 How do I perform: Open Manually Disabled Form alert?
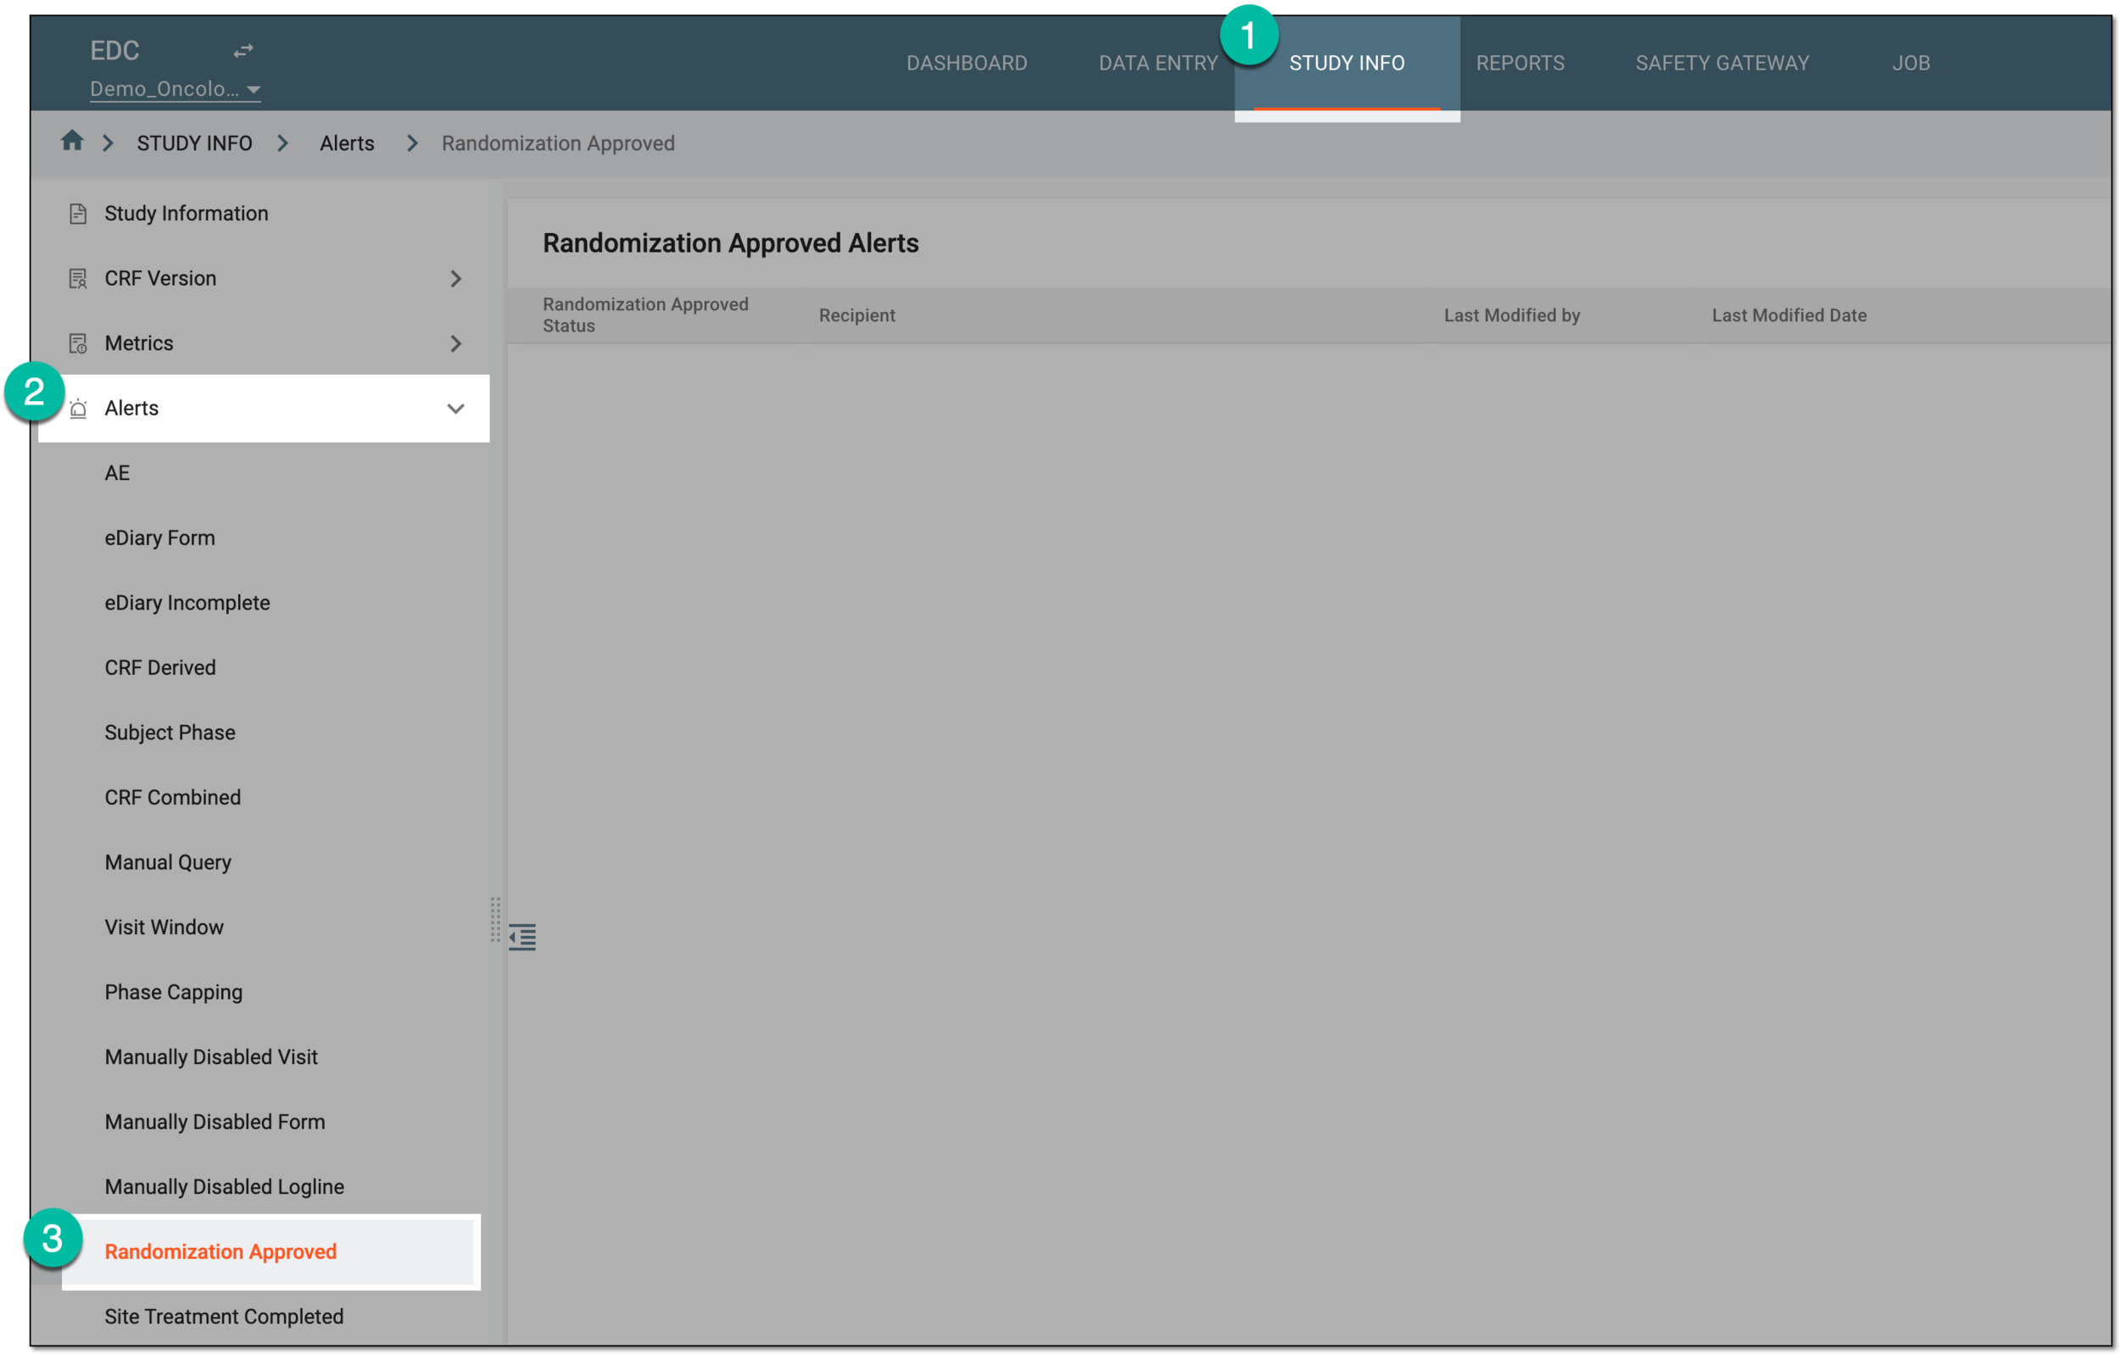[215, 1123]
